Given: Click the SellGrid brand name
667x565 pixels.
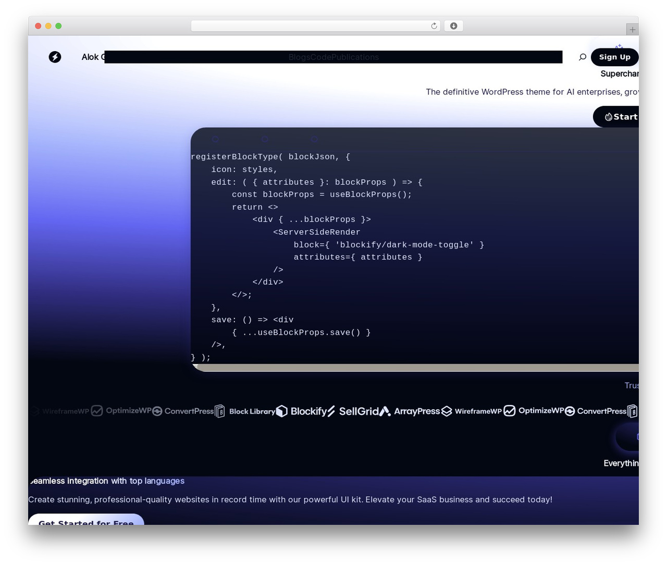Looking at the screenshot, I should pyautogui.click(x=359, y=411).
